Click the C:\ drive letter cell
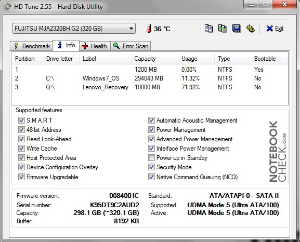 (x=50, y=78)
